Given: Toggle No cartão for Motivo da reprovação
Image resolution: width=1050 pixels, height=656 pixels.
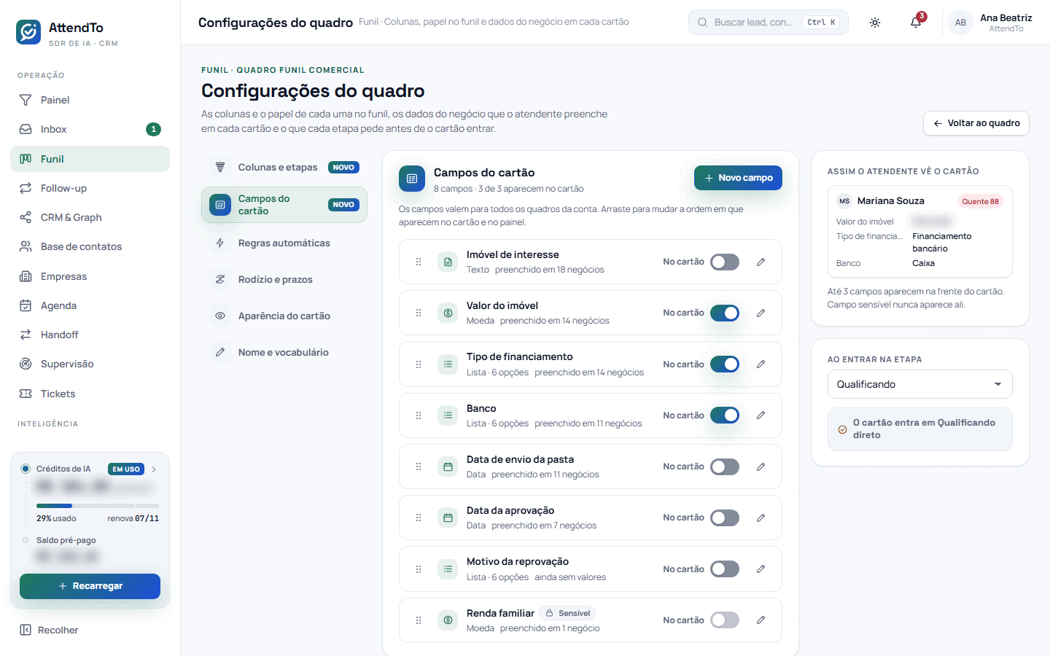Looking at the screenshot, I should [725, 569].
